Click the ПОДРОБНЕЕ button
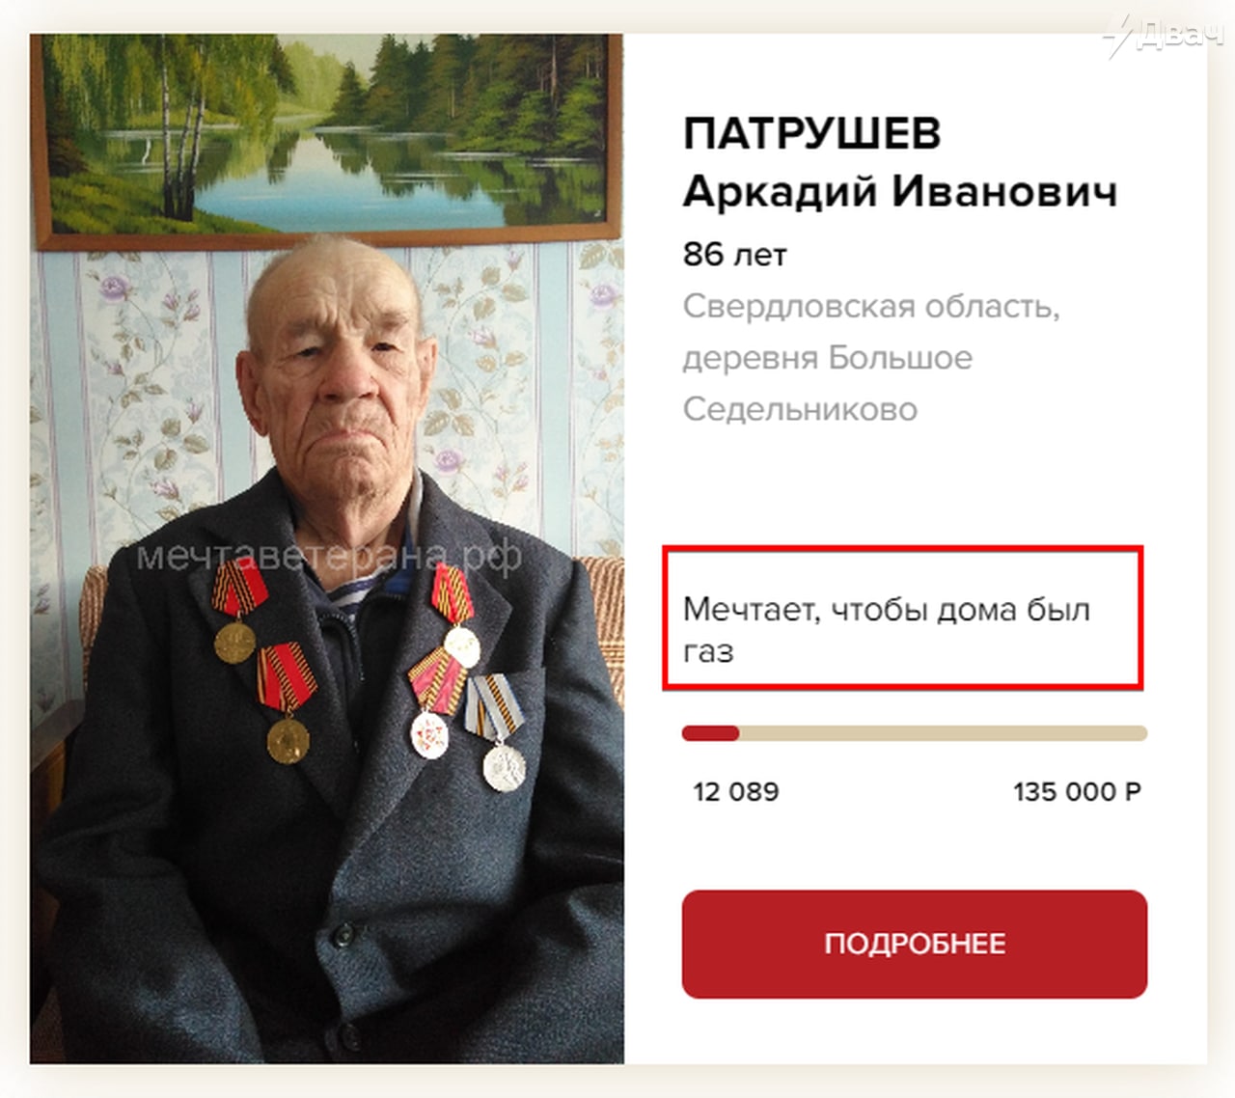The height and width of the screenshot is (1098, 1235). coord(914,944)
